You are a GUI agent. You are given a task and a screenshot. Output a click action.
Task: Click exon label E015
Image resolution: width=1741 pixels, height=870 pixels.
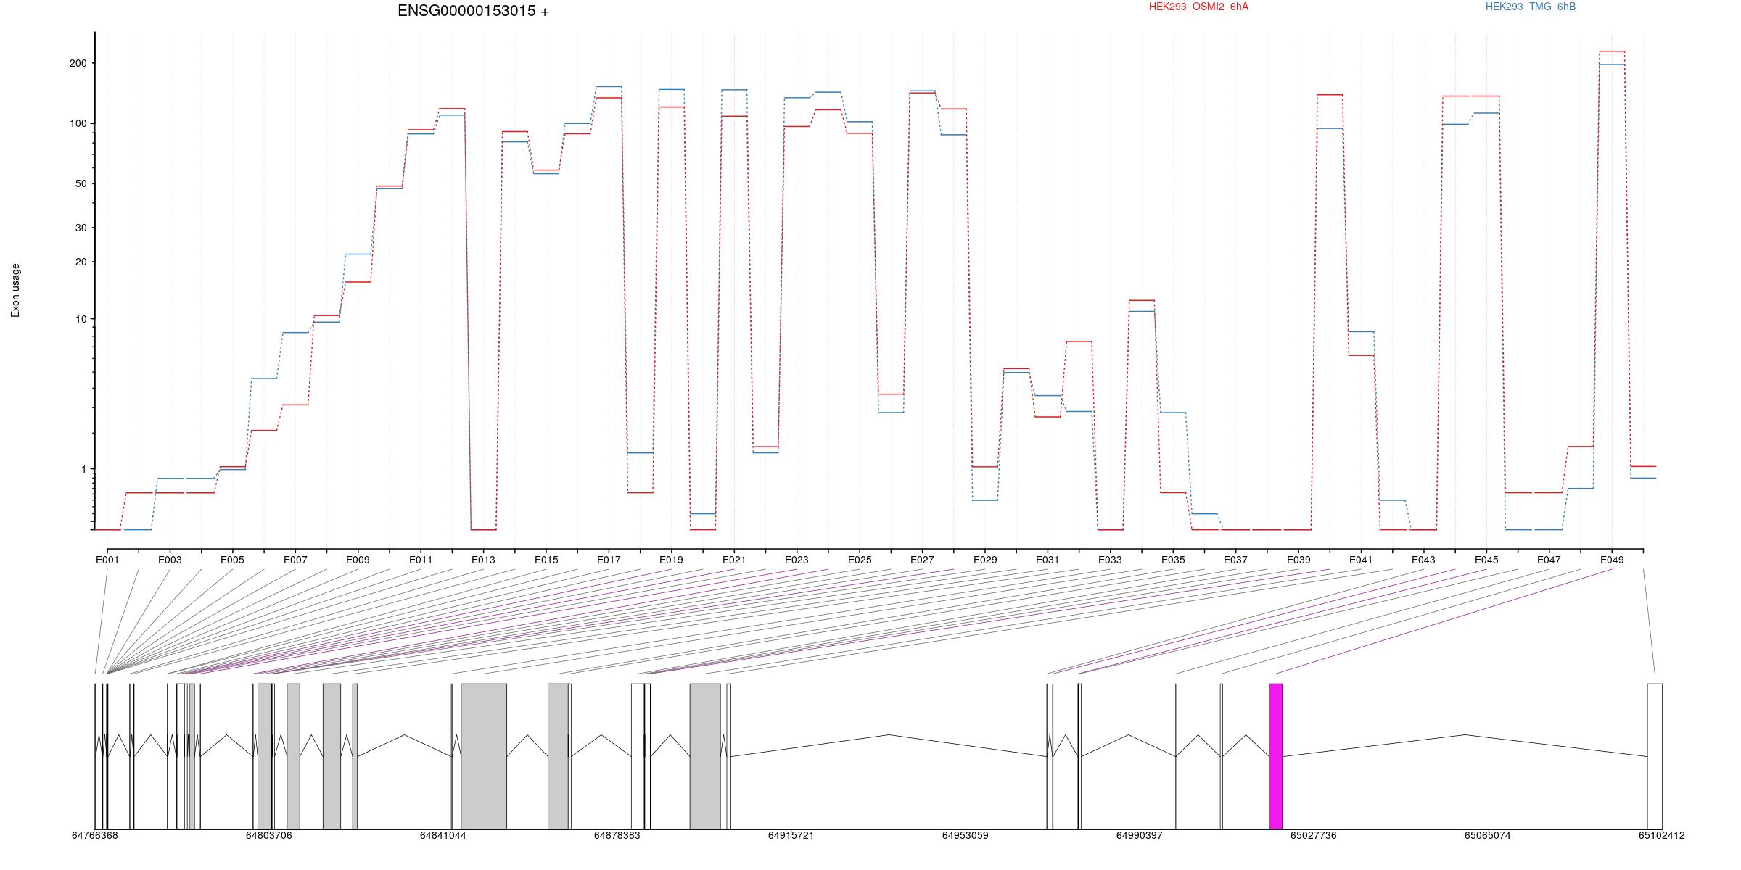[x=546, y=560]
